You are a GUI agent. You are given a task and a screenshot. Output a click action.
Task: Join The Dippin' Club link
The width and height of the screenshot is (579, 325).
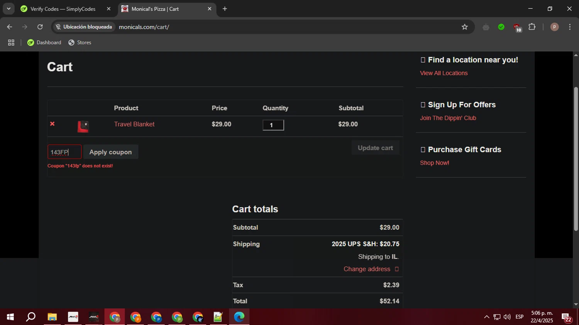pyautogui.click(x=448, y=118)
